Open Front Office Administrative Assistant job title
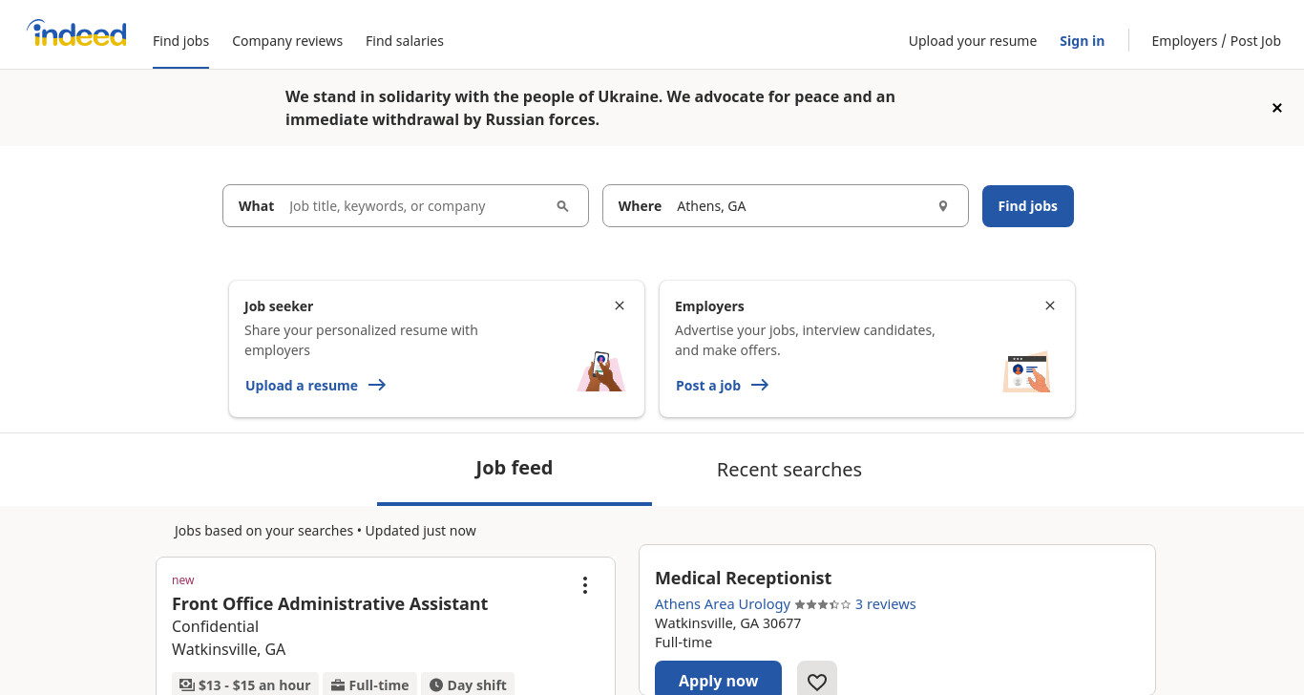This screenshot has width=1304, height=695. (x=329, y=603)
